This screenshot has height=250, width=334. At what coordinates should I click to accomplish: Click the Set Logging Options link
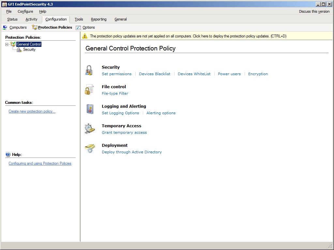pyautogui.click(x=120, y=113)
